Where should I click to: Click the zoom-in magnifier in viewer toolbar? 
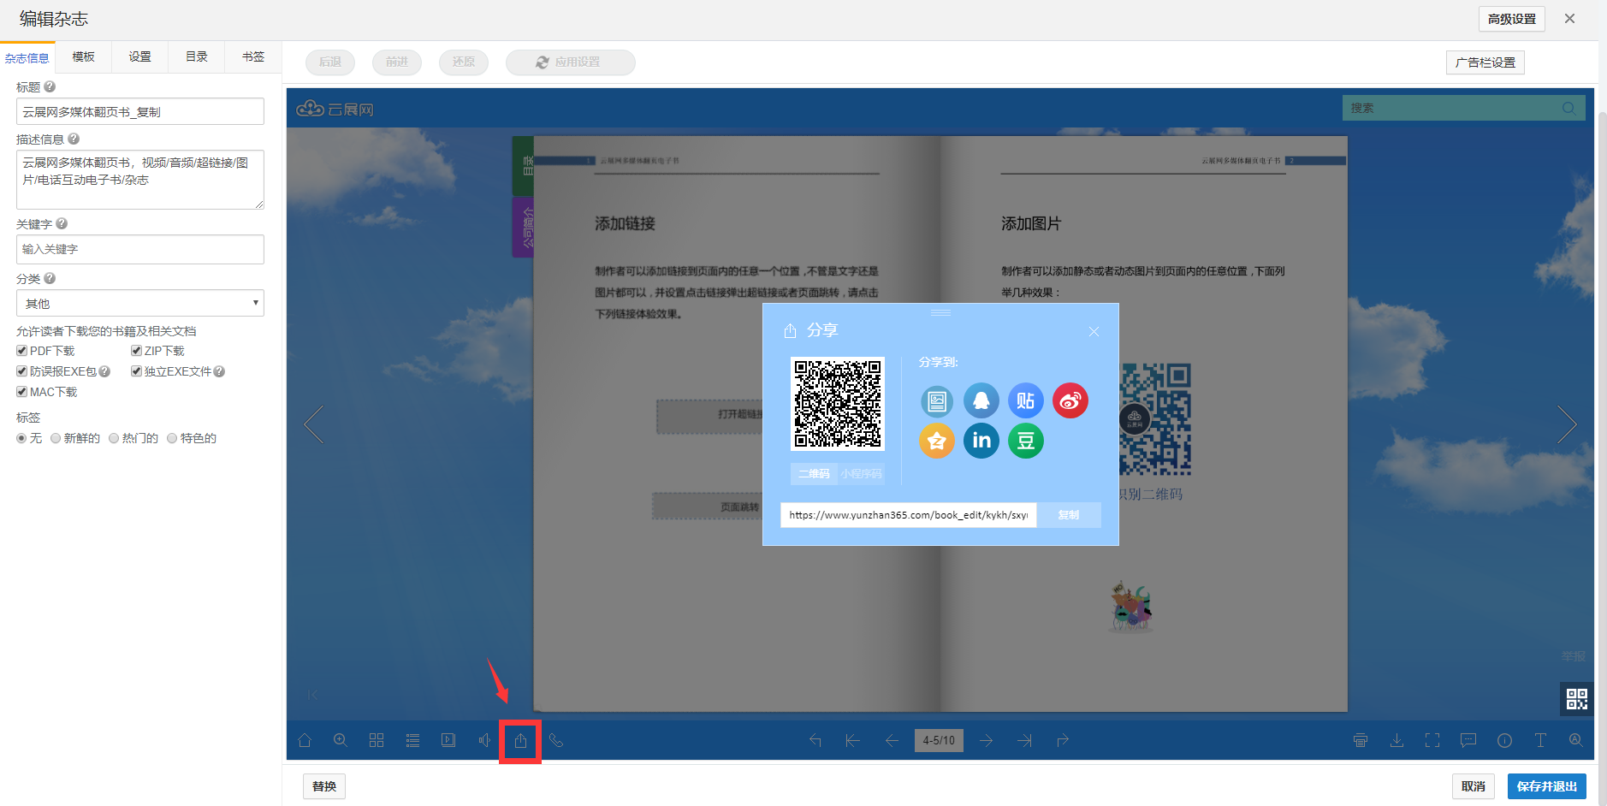pyautogui.click(x=341, y=741)
